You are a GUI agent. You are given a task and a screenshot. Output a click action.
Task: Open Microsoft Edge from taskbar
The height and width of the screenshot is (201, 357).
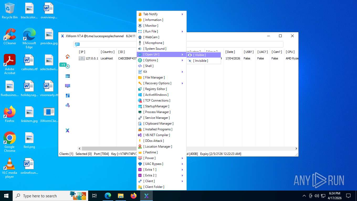point(108,196)
